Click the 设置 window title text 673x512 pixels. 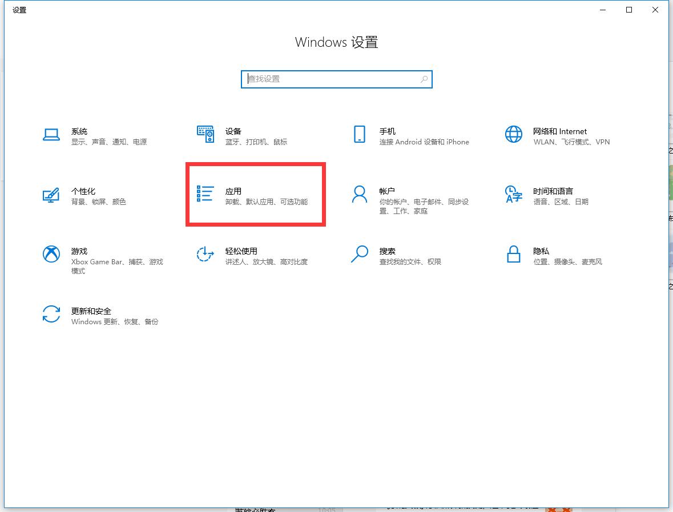tap(19, 10)
